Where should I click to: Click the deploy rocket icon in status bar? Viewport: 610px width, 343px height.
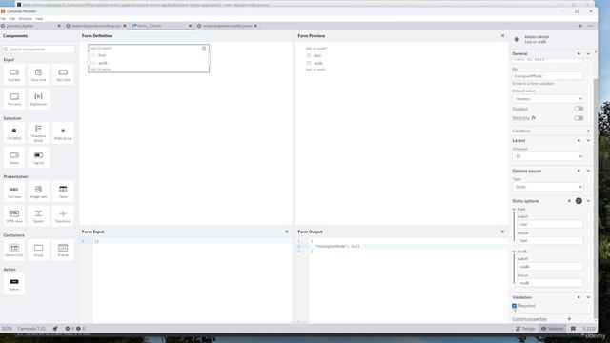pyautogui.click(x=55, y=328)
